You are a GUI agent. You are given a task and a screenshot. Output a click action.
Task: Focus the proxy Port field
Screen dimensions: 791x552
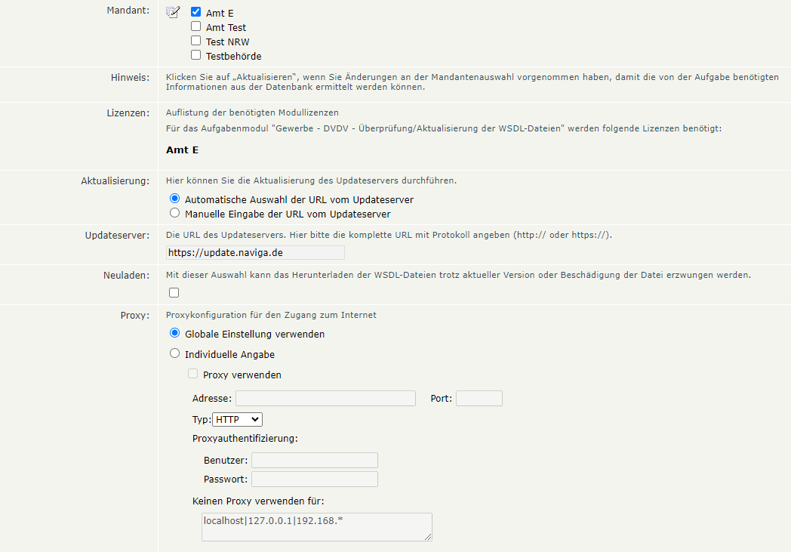[x=479, y=398]
